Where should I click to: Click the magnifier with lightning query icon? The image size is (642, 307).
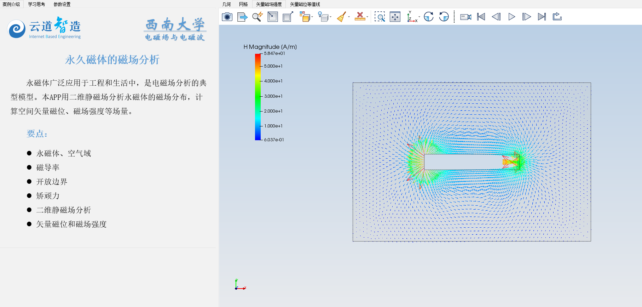(x=258, y=17)
